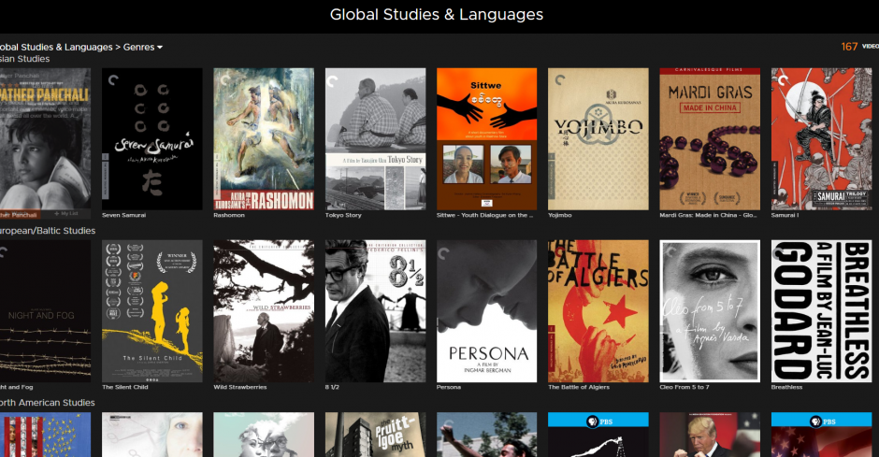The image size is (879, 457).
Task: Open the Pather Panchali poster
Action: pyautogui.click(x=45, y=139)
